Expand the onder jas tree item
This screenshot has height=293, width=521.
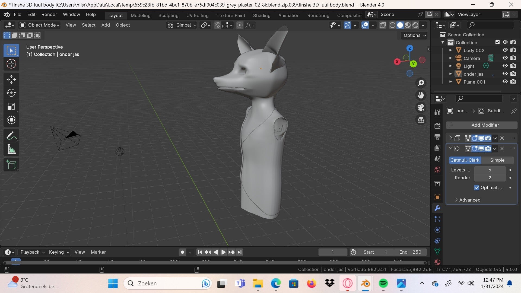[450, 74]
